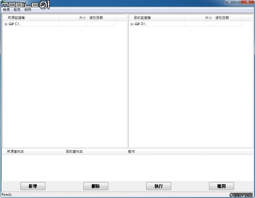
Task: Click source pane 修改日期 column header
Action: (102, 18)
